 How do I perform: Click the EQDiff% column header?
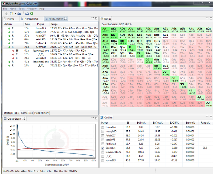tap(174, 123)
